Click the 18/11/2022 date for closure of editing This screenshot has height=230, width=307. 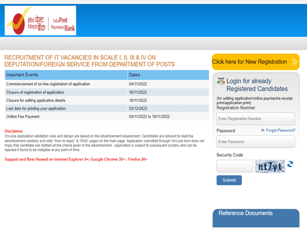(x=138, y=100)
